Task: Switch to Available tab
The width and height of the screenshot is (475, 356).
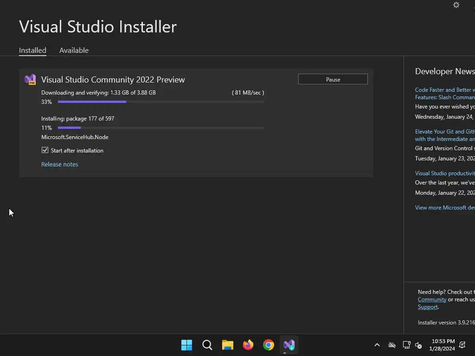Action: coord(74,50)
